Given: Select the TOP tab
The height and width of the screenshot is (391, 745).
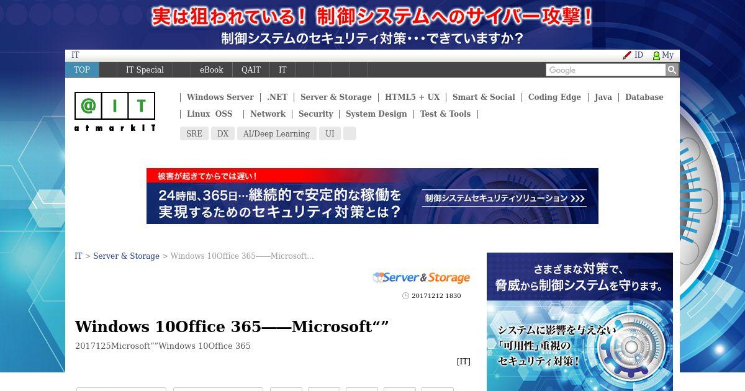Looking at the screenshot, I should [82, 70].
